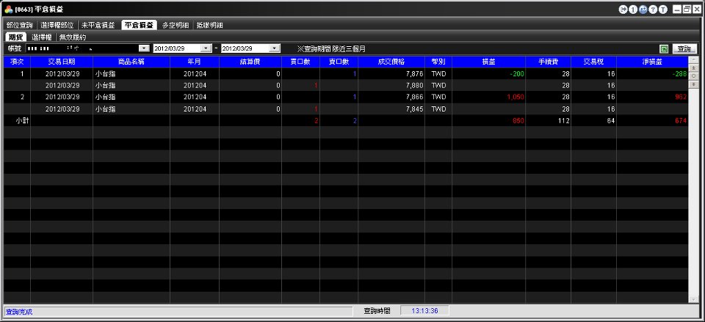Jump to bottom using the scroll-to-bottom button
This screenshot has width=705, height=322.
[x=693, y=84]
